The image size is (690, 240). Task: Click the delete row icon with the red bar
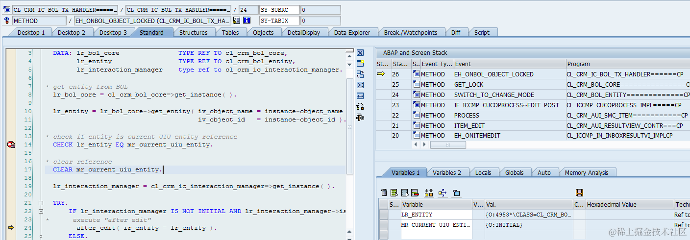(x=415, y=193)
